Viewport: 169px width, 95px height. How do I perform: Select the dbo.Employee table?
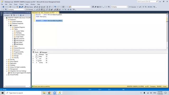pyautogui.click(x=20, y=41)
